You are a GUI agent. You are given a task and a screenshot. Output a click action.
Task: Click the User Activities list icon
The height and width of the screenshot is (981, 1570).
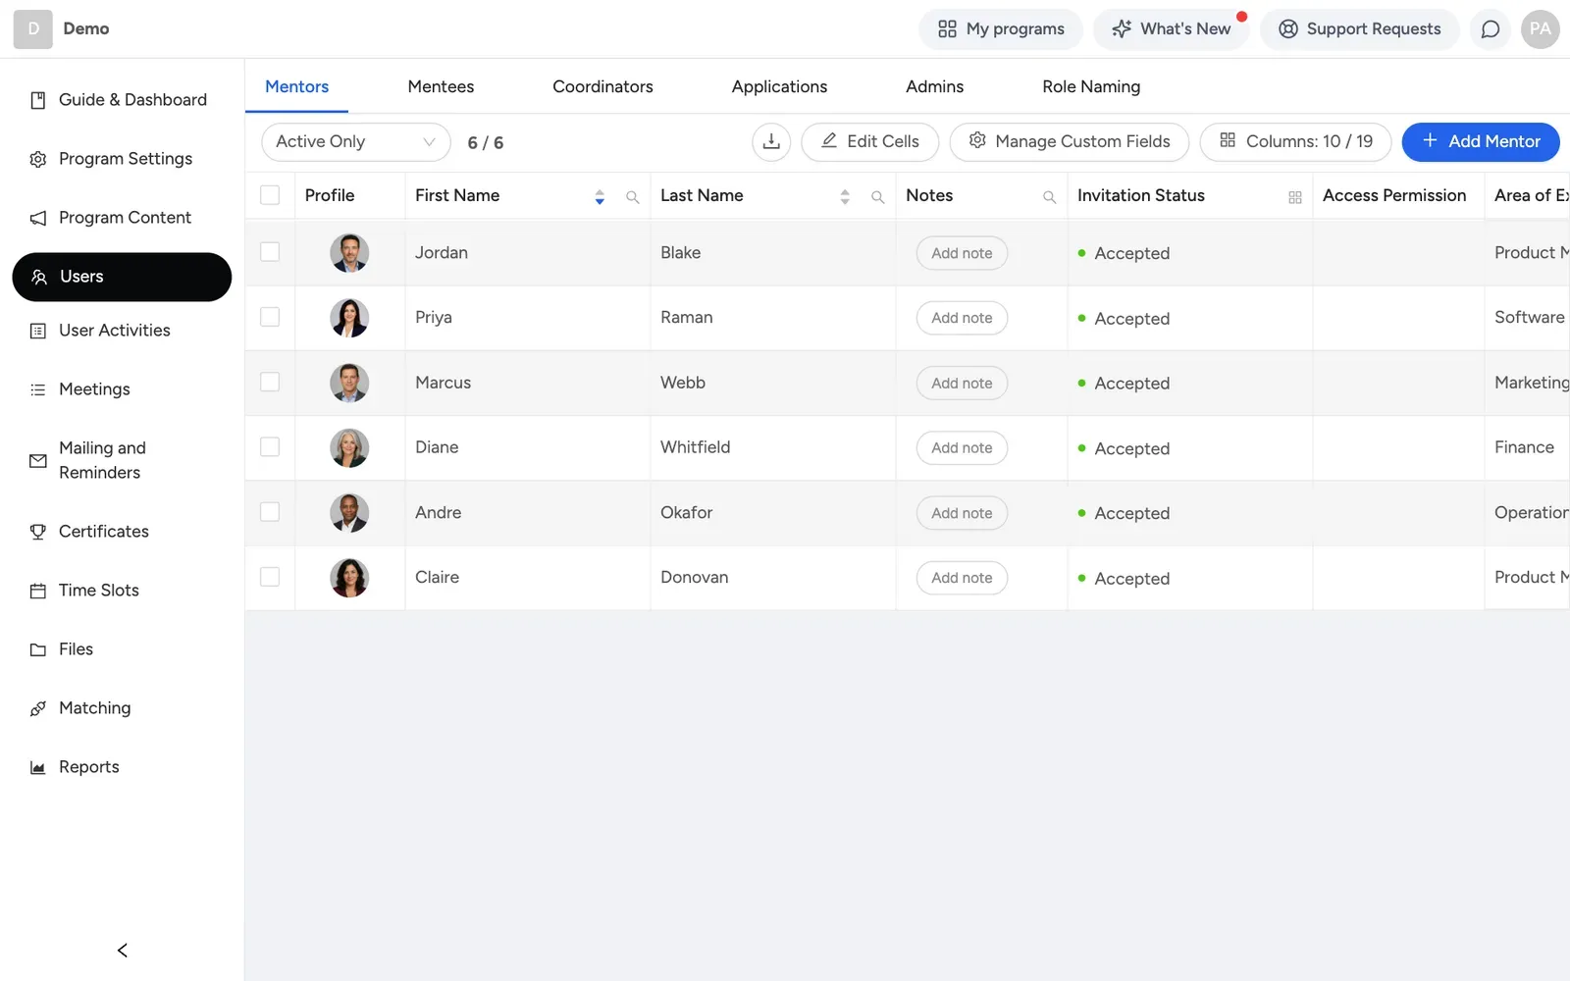(x=38, y=331)
